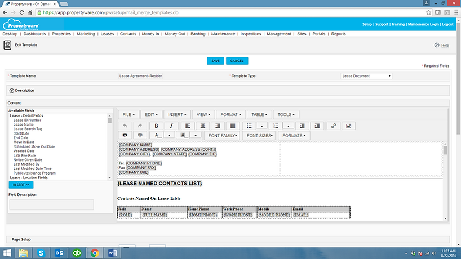Open Chrome menu hamburger icon
The width and height of the screenshot is (461, 259).
(x=456, y=12)
